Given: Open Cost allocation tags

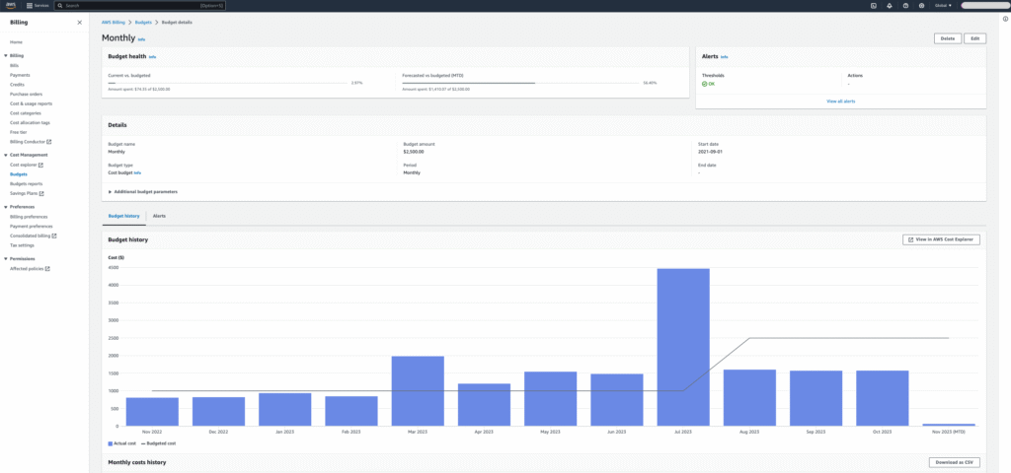Looking at the screenshot, I should tap(30, 122).
